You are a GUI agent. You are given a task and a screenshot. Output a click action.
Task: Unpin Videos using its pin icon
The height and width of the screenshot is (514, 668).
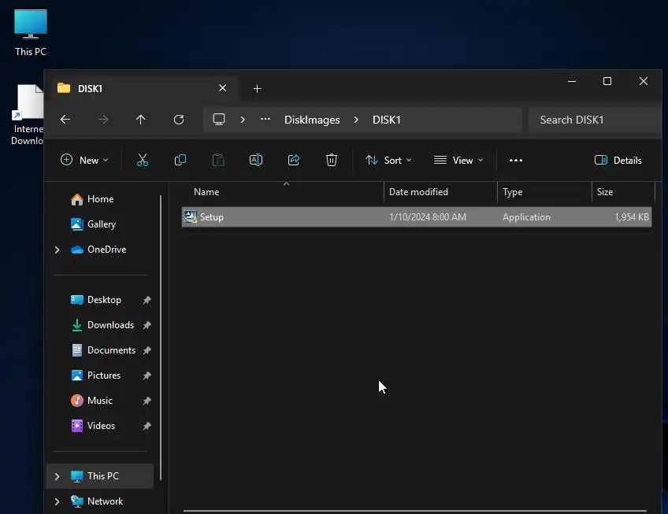(x=147, y=426)
